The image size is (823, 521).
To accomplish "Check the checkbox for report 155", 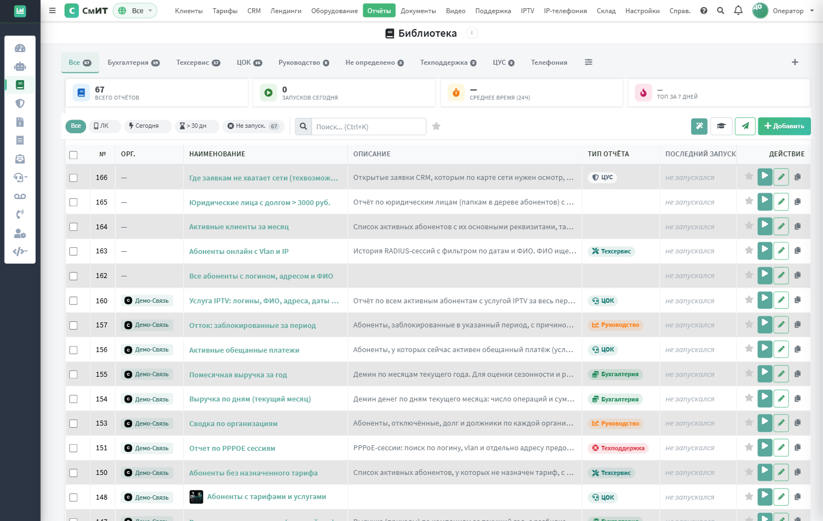I will (74, 375).
